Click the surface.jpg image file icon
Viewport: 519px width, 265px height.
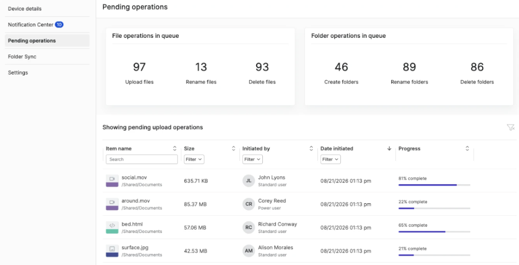(112, 251)
